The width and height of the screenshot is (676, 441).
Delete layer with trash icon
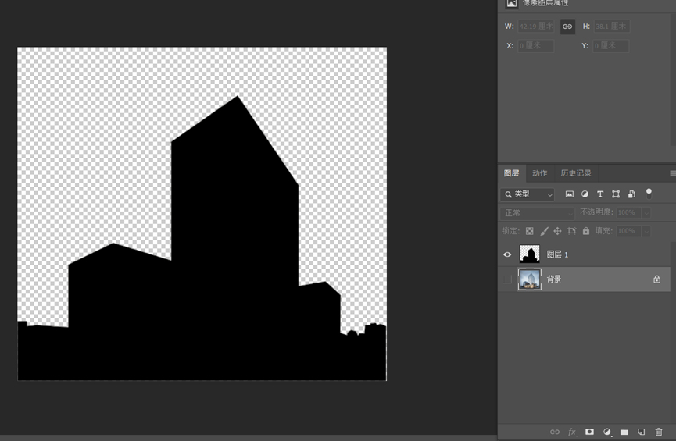tap(659, 432)
